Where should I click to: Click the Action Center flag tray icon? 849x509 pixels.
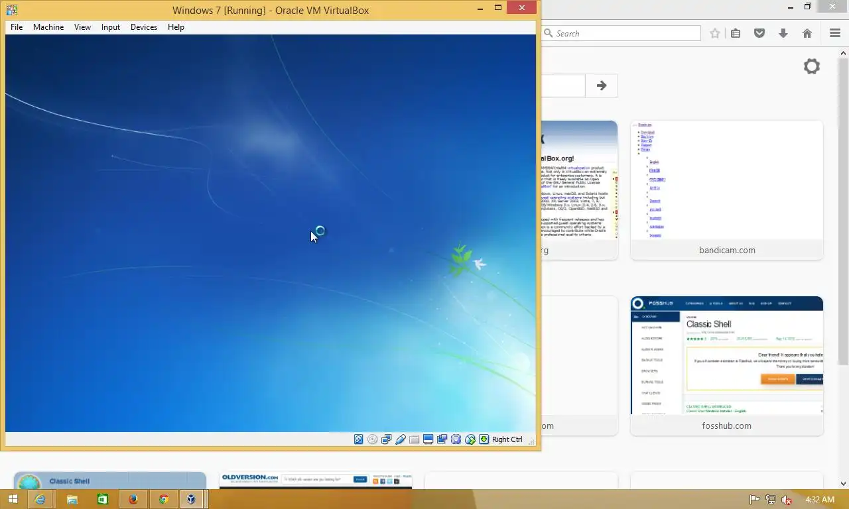754,500
